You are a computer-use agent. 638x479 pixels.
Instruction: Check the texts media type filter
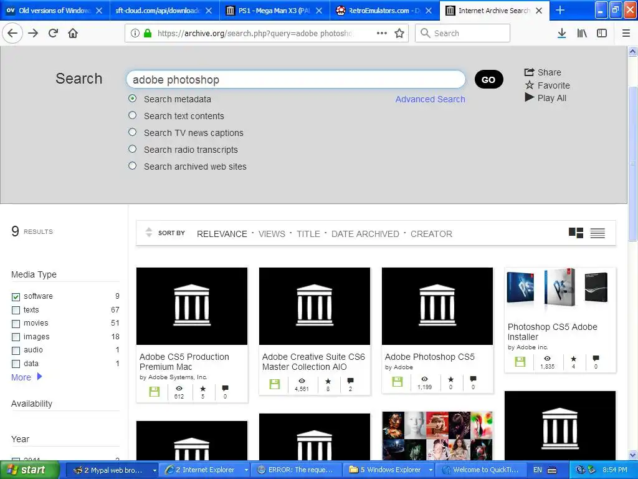pos(16,311)
